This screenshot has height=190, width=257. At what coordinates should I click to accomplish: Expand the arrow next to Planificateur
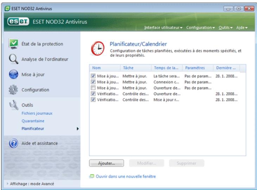click(78, 129)
